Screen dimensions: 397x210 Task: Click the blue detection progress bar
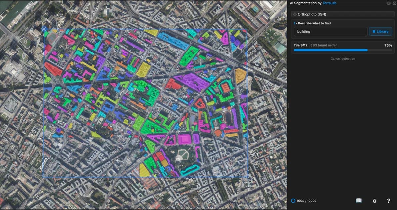point(343,50)
